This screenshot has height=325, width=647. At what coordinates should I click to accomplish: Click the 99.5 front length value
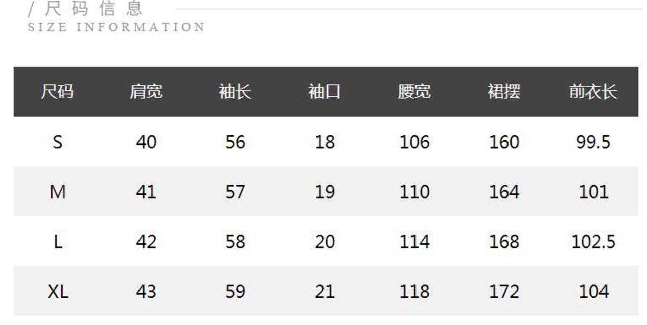(593, 142)
